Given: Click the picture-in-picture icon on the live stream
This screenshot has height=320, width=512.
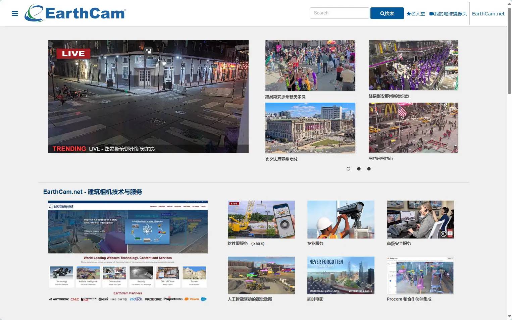Looking at the screenshot, I should pos(148,51).
